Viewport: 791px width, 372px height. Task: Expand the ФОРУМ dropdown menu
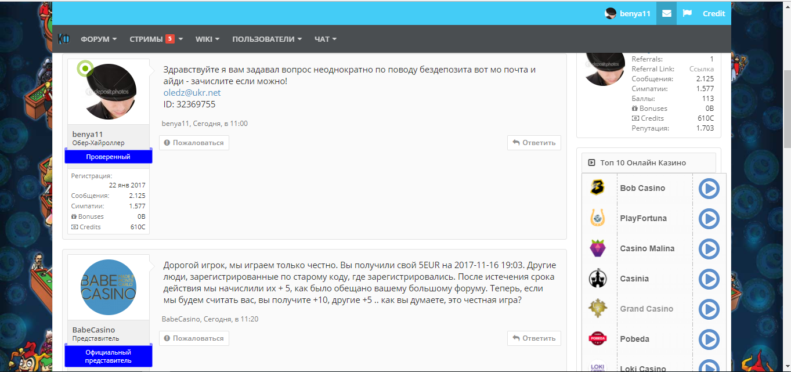tap(99, 39)
